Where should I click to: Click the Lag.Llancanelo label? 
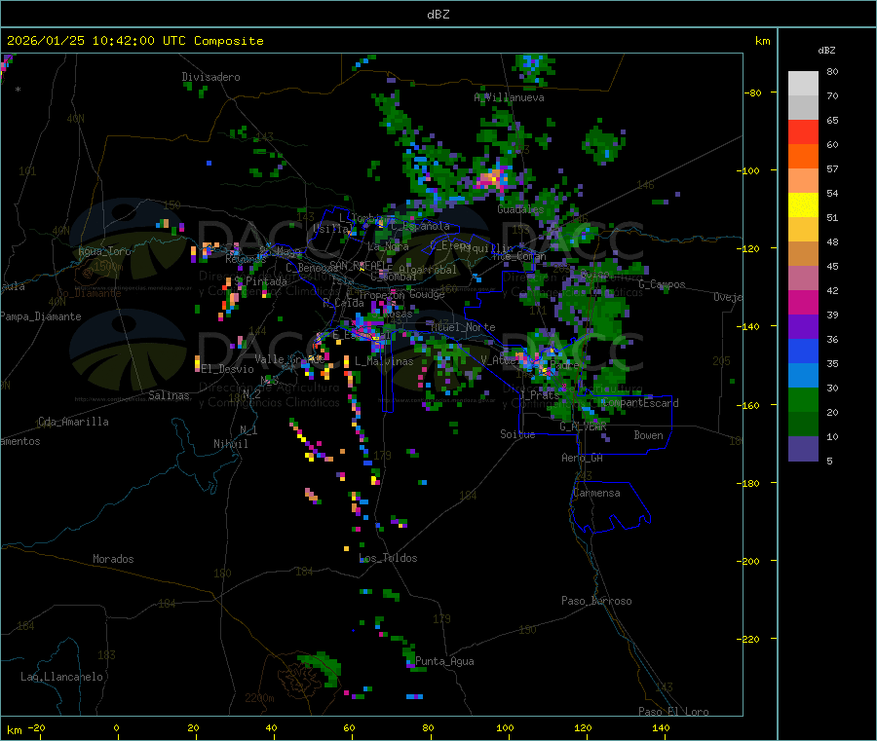(62, 677)
